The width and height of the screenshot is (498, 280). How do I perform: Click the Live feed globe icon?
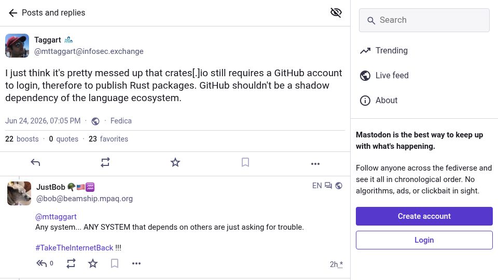365,76
